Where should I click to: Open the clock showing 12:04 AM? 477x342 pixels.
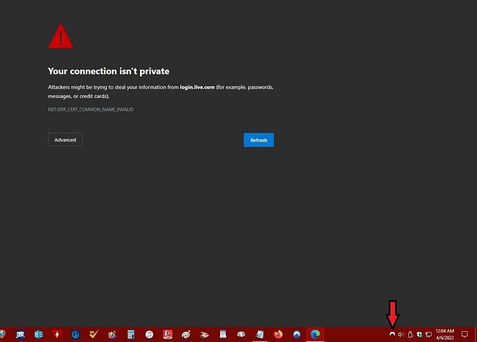(445, 334)
